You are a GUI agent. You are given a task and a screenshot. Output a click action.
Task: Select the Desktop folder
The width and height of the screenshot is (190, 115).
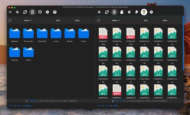[x=15, y=35]
